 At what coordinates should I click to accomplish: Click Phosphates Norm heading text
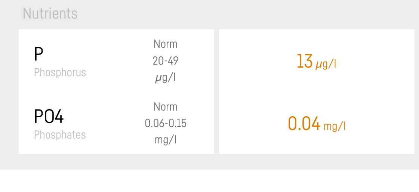(166, 107)
